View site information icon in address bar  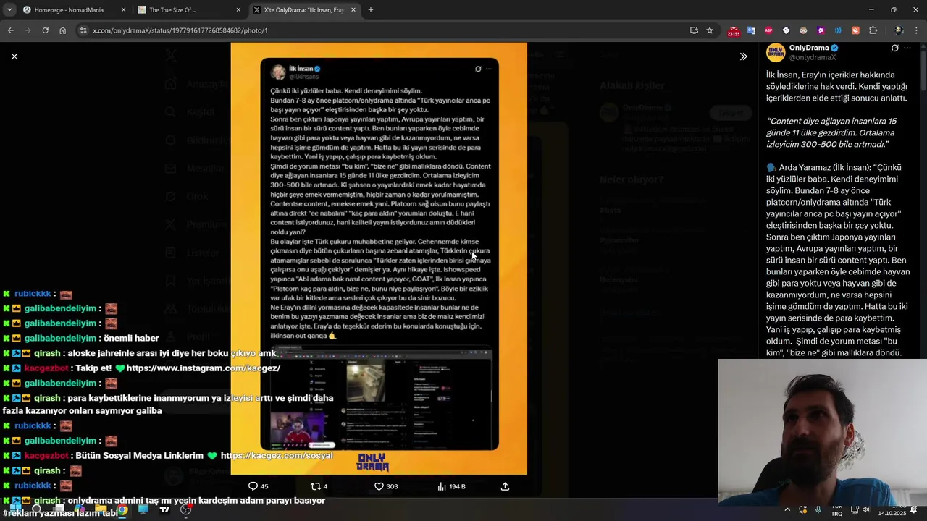pyautogui.click(x=83, y=30)
